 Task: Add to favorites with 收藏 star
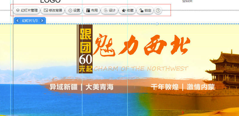[128, 10]
